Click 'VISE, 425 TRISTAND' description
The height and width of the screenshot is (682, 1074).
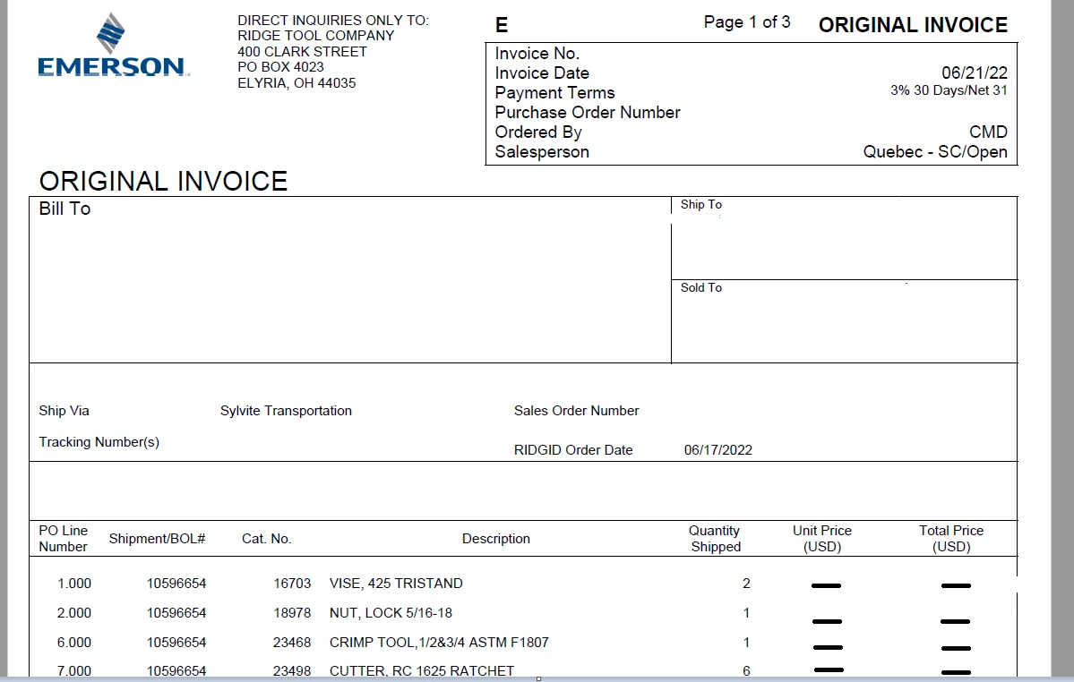tap(396, 584)
